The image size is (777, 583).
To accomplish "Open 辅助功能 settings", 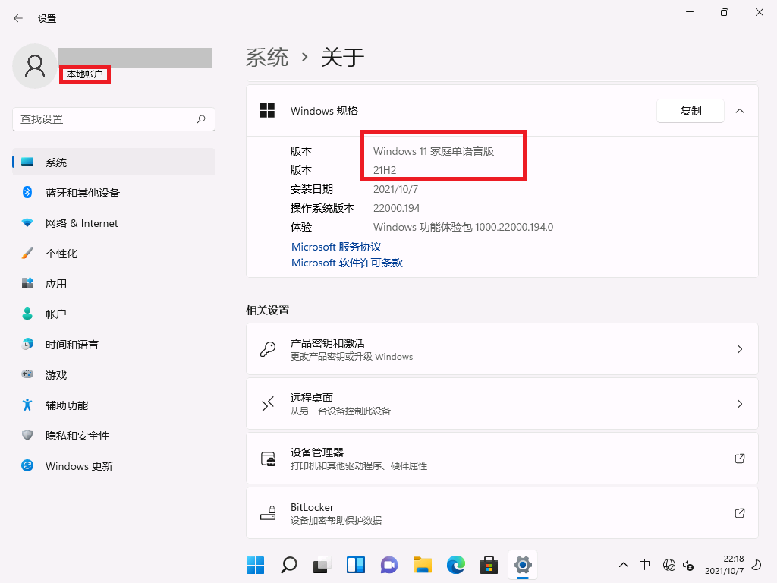I will [114, 405].
